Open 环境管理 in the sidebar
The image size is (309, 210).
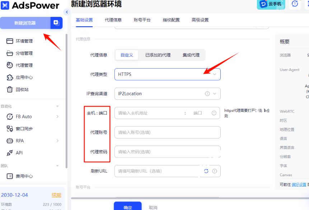point(24,41)
